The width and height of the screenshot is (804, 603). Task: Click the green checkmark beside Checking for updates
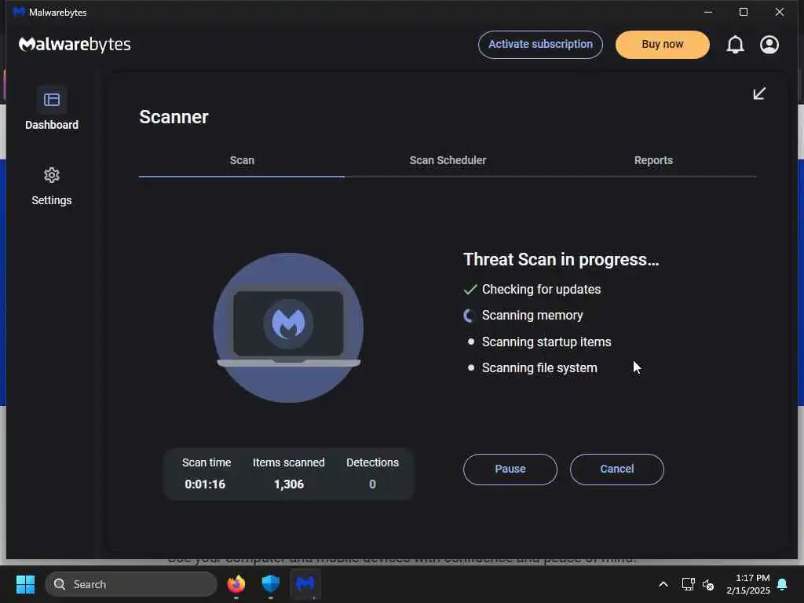470,289
